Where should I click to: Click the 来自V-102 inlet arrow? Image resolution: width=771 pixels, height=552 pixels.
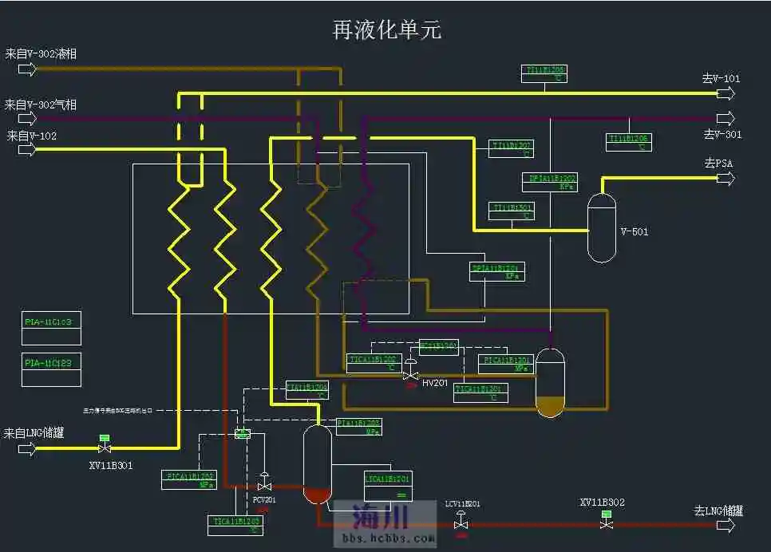[x=27, y=149]
